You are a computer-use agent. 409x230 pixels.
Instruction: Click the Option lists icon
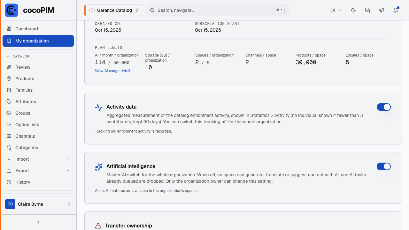coord(9,125)
